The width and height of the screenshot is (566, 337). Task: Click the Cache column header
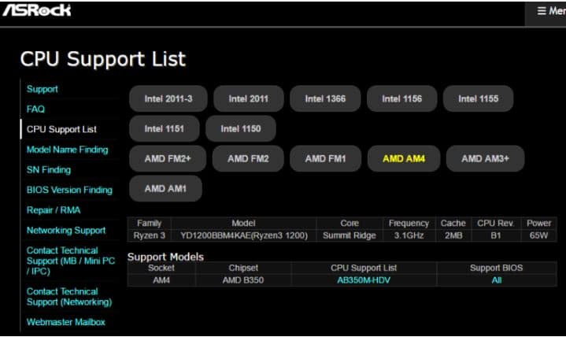(453, 223)
